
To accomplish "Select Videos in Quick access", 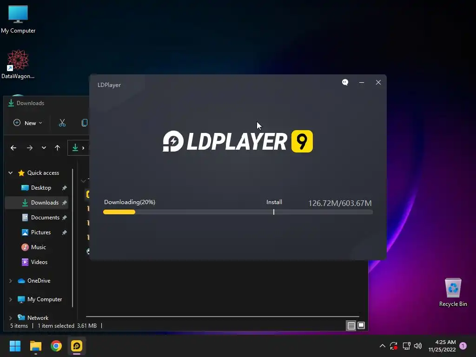I will click(39, 262).
